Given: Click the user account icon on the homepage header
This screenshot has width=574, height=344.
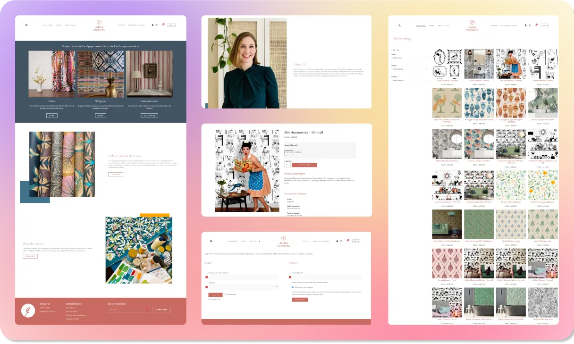Looking at the screenshot, I should tap(152, 25).
